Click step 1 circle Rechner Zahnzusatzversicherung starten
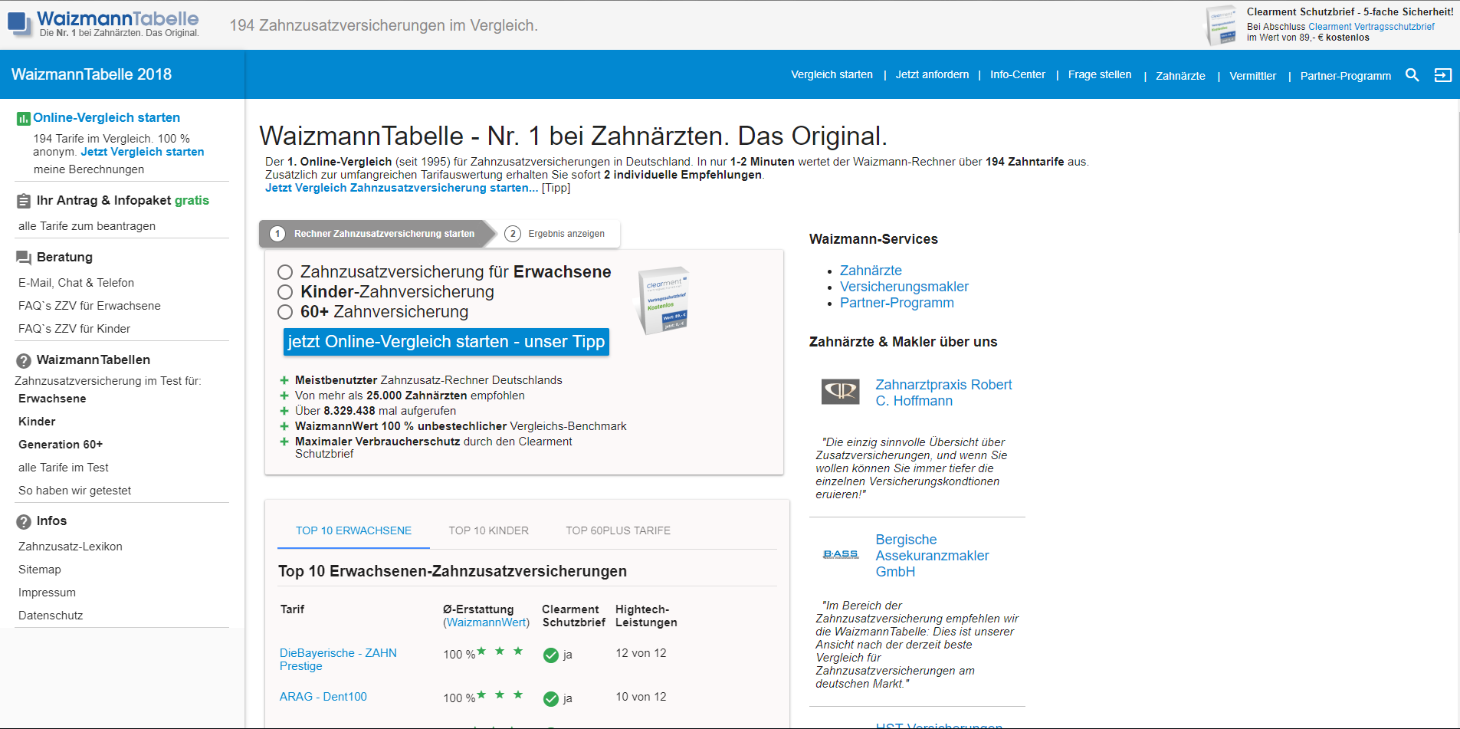 tap(277, 234)
